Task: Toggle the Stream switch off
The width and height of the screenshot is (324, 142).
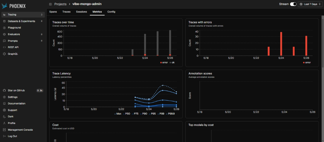Action: coord(293,4)
